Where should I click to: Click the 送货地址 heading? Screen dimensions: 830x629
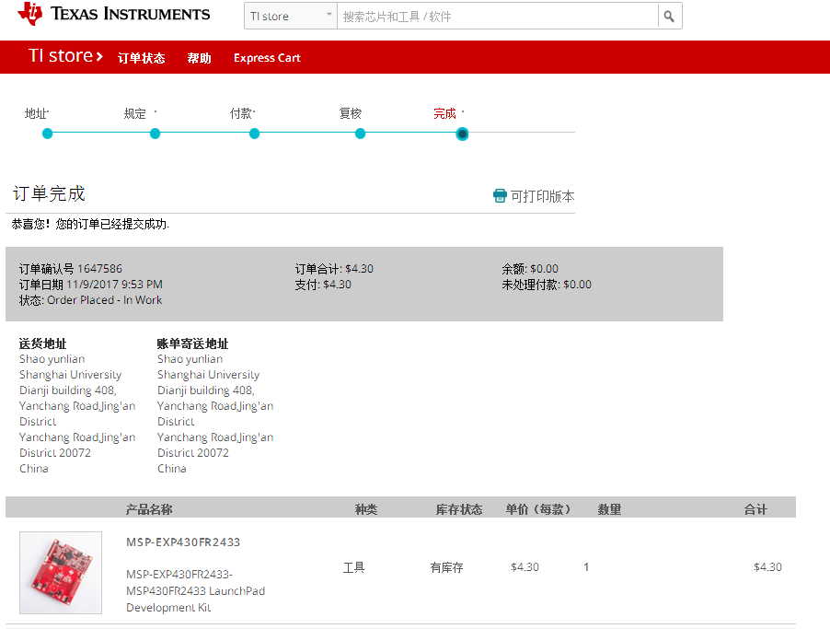click(43, 344)
